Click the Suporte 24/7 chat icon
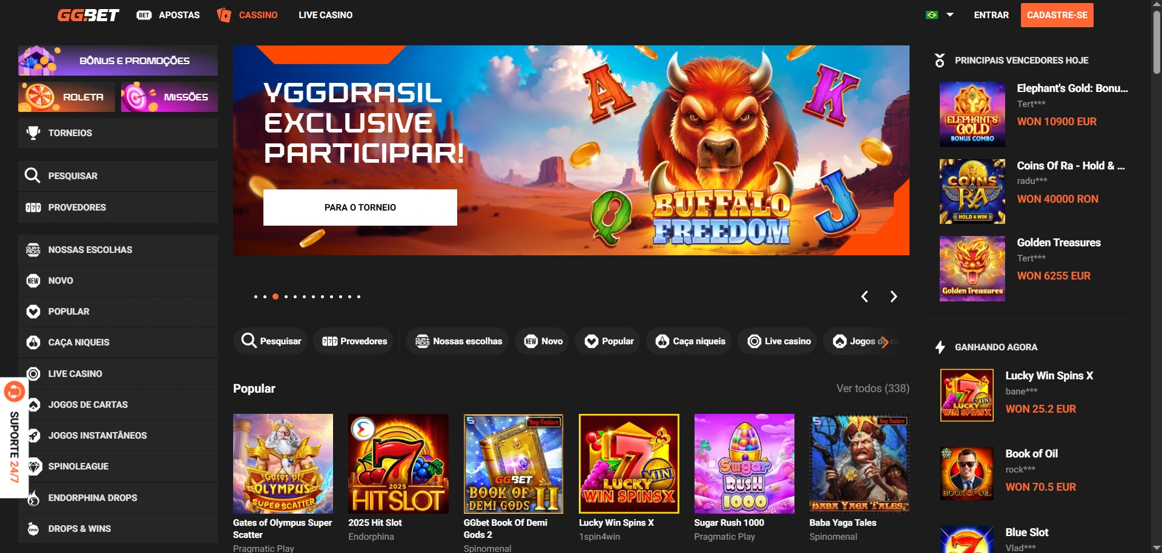Screen dimensions: 1162x553 [14, 392]
